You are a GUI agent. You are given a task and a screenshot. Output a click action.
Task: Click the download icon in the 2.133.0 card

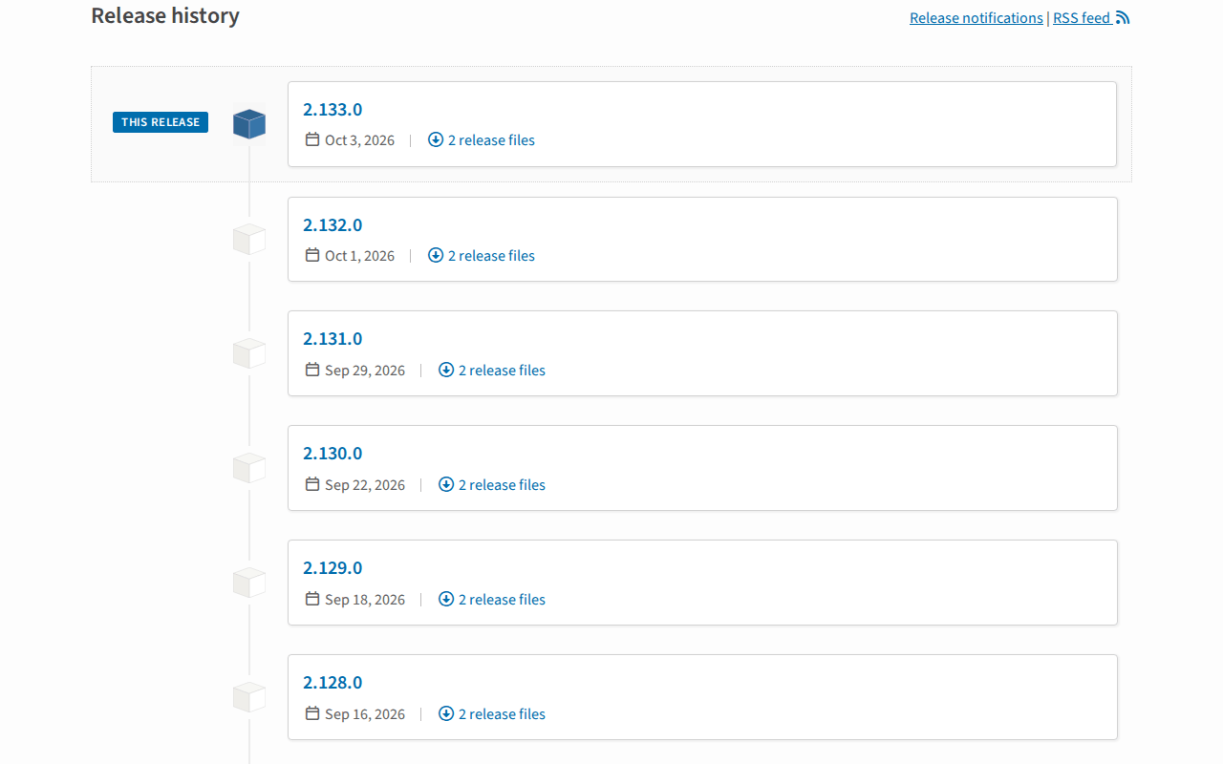coord(436,139)
